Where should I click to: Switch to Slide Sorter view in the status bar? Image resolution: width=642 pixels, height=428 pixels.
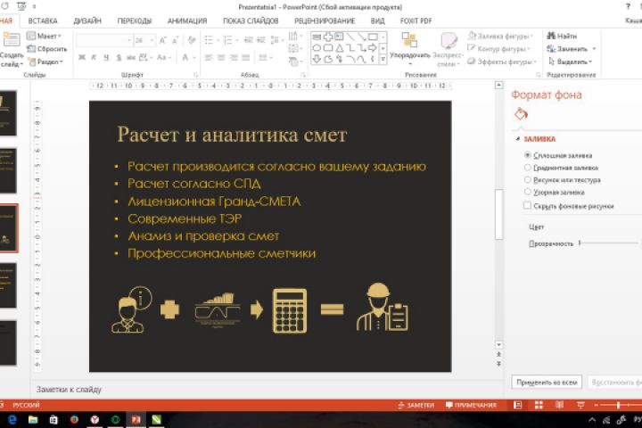(539, 405)
